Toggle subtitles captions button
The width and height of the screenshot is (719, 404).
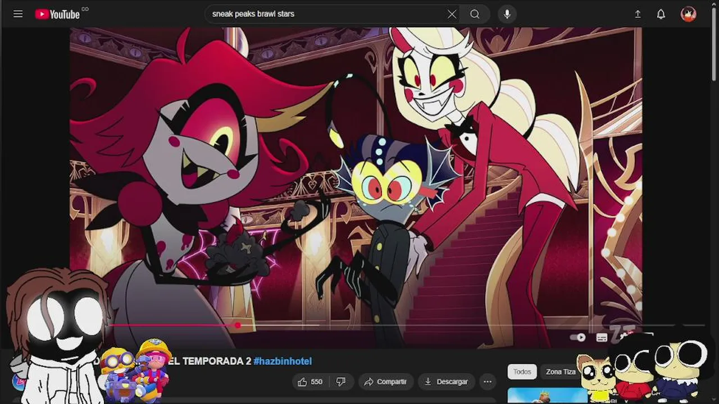(602, 337)
